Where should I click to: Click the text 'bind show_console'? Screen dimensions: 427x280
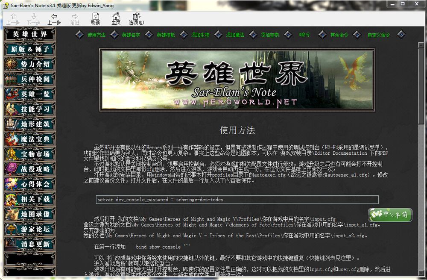(158, 247)
